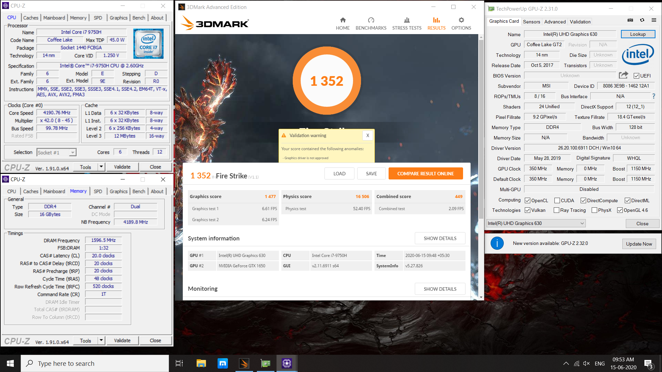Screen dimensions: 662x372
Task: Switch to CPU-Z taskbar icon
Action: tap(287, 363)
